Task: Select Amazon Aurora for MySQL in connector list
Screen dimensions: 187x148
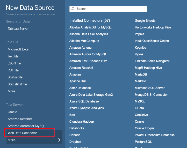Action: pos(88,54)
